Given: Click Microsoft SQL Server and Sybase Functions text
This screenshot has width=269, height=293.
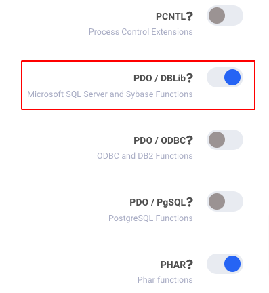Looking at the screenshot, I should pyautogui.click(x=110, y=94).
